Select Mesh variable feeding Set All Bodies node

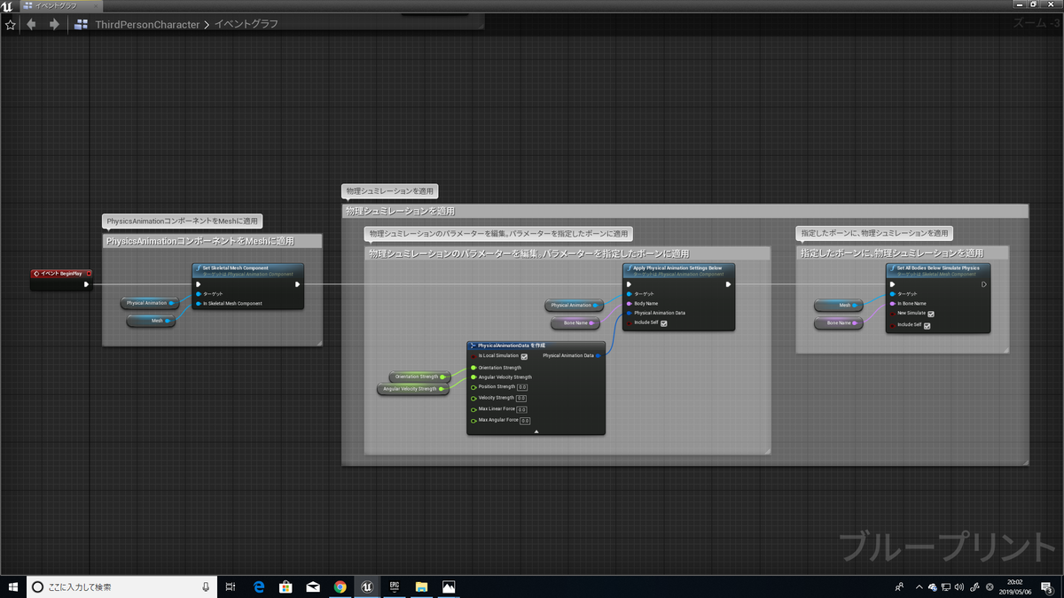(x=841, y=305)
